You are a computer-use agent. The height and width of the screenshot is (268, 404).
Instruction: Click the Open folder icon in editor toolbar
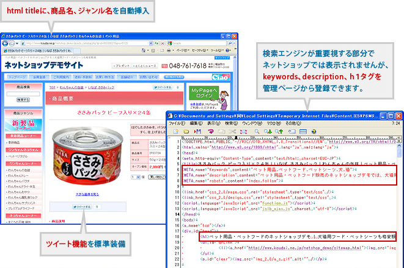(186, 131)
